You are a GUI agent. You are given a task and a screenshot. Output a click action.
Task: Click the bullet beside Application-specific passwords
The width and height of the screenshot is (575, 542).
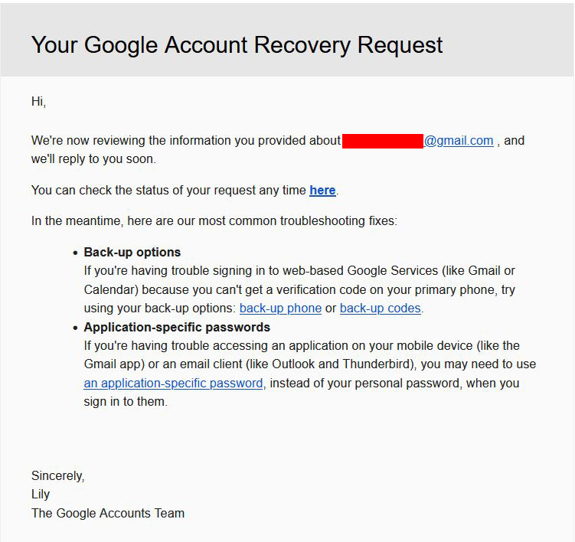[x=76, y=328]
